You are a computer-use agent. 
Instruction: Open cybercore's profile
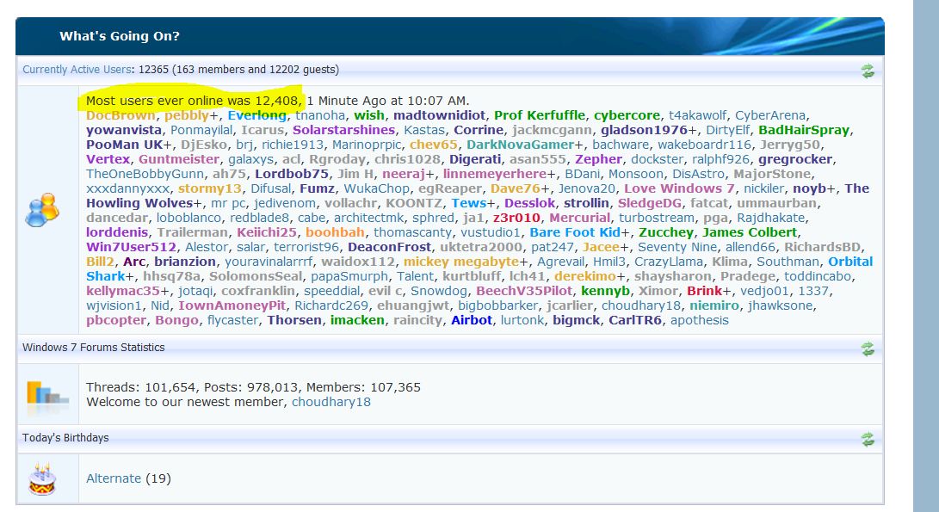[627, 115]
